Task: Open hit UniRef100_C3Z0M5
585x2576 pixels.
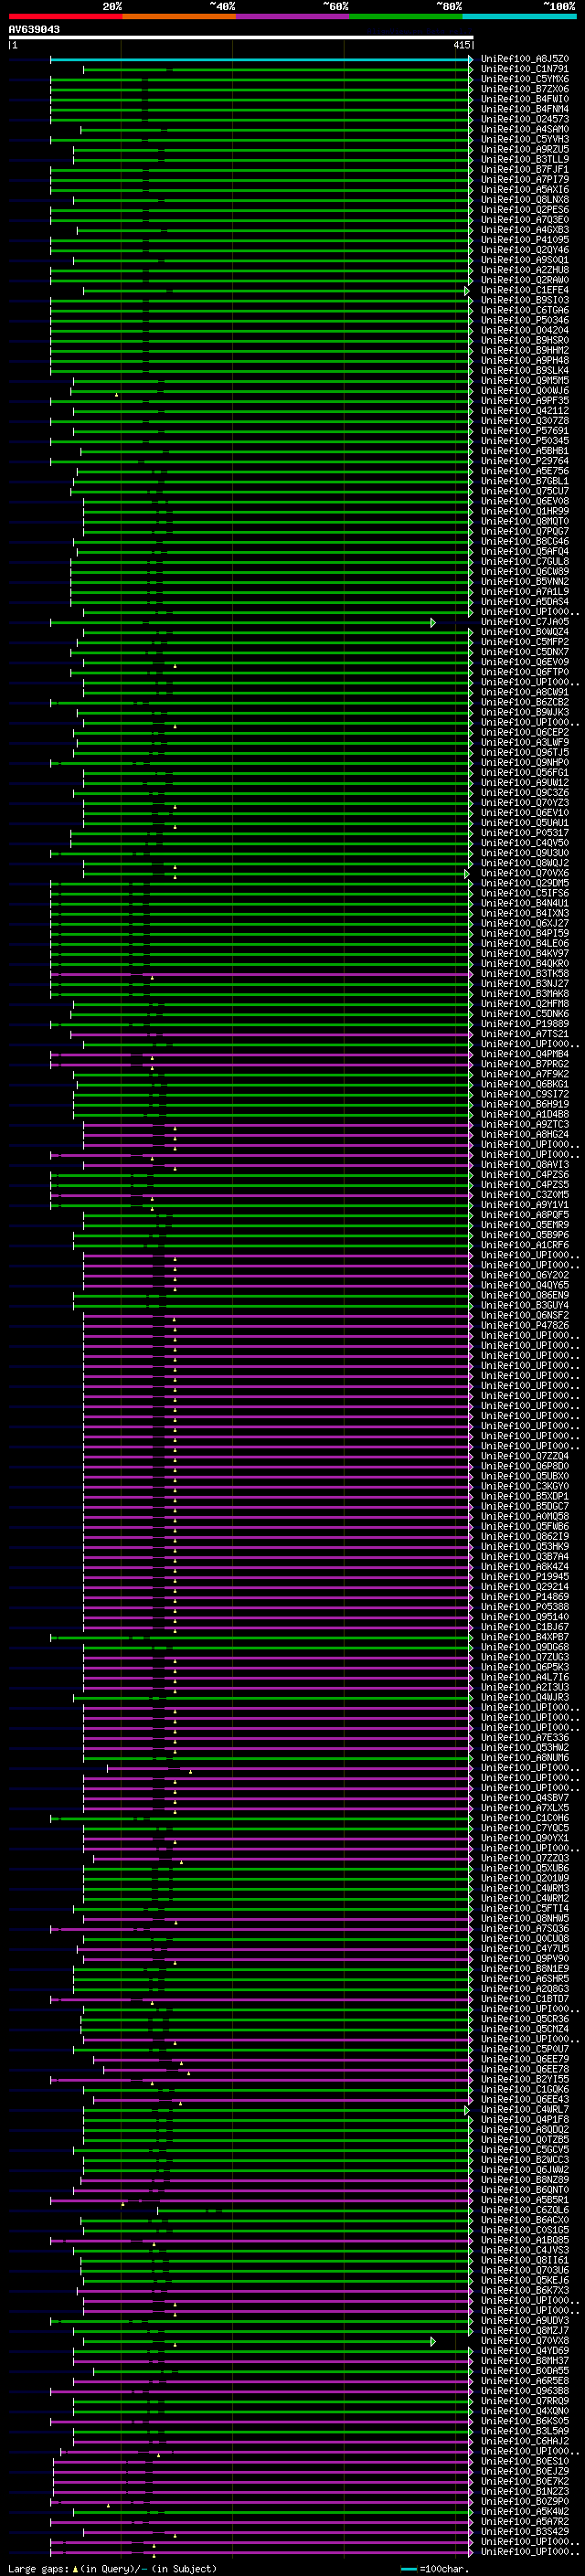Action: 525,1194
